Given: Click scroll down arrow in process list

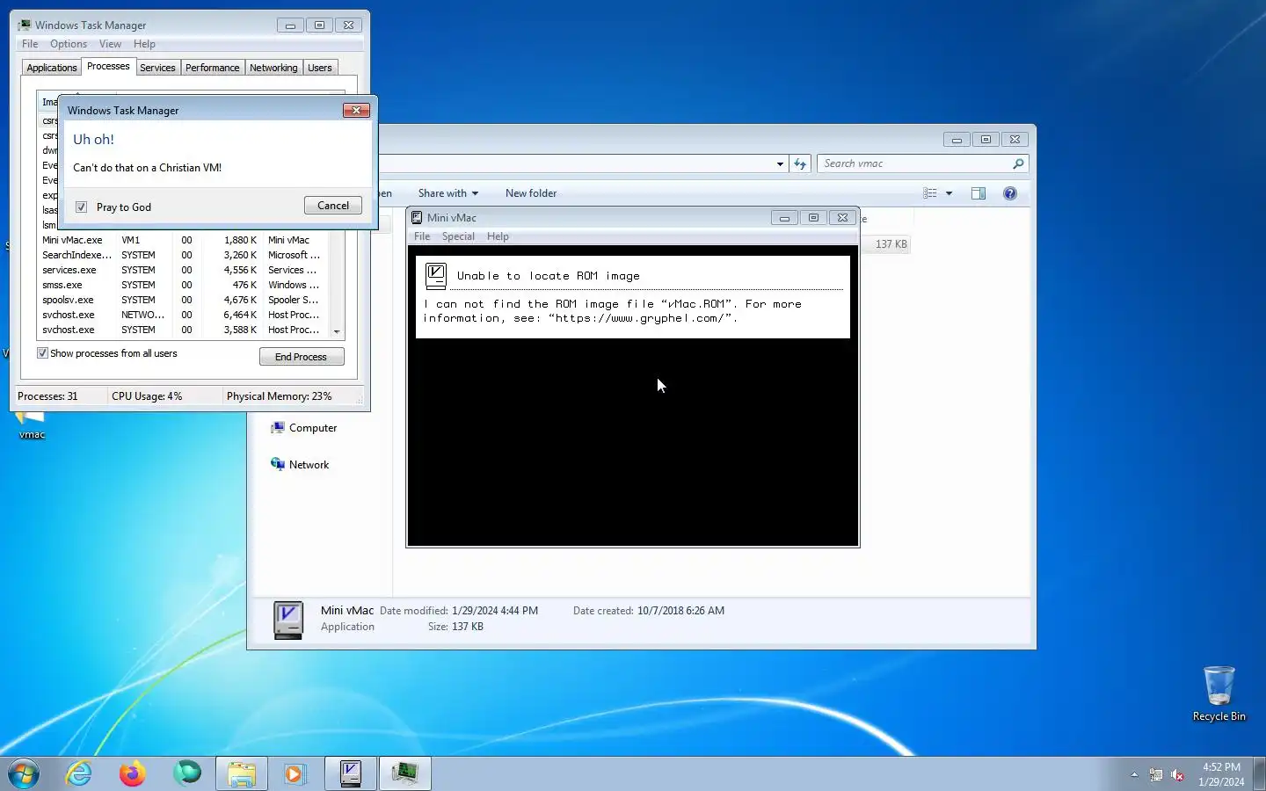Looking at the screenshot, I should [337, 331].
